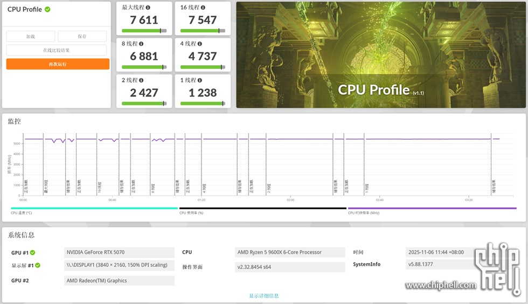528x304 pixels.
Task: Click green checkmark beside CPU Profile title
Action: [x=47, y=9]
